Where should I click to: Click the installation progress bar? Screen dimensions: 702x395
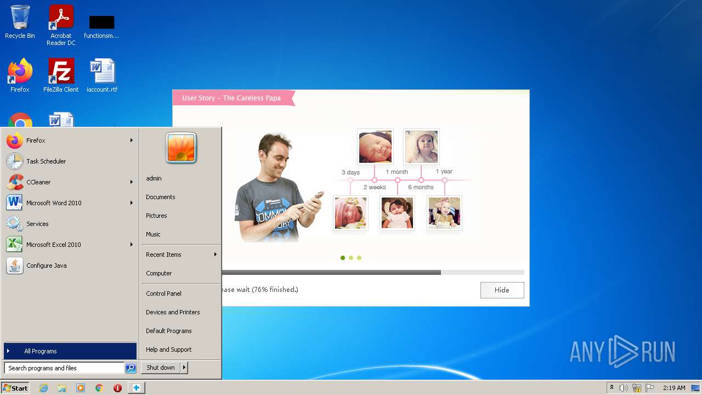(x=373, y=272)
